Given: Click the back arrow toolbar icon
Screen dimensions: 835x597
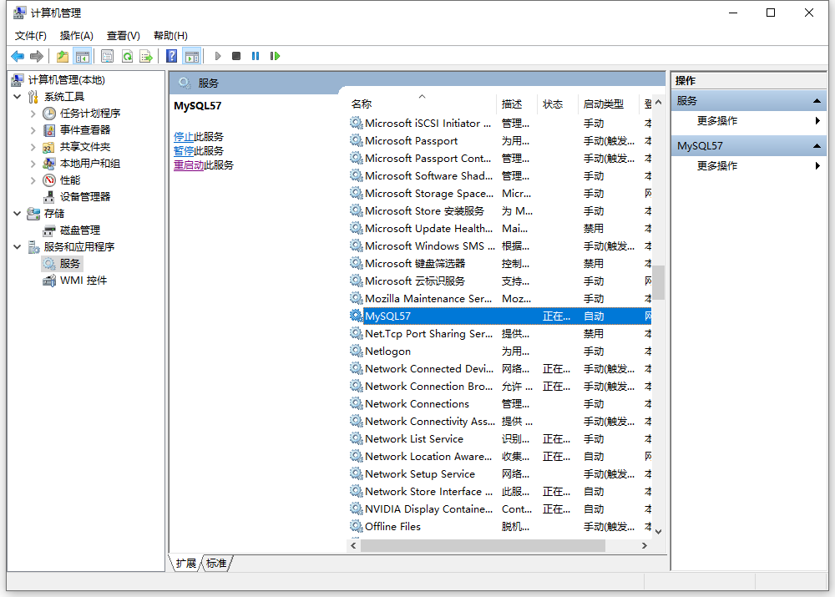Looking at the screenshot, I should pos(18,56).
